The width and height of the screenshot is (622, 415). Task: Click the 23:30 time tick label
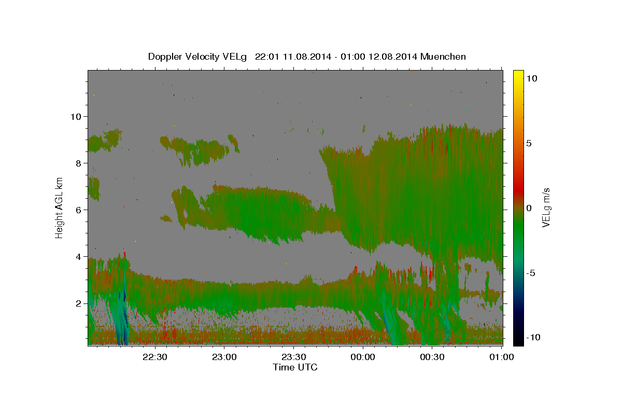click(293, 357)
